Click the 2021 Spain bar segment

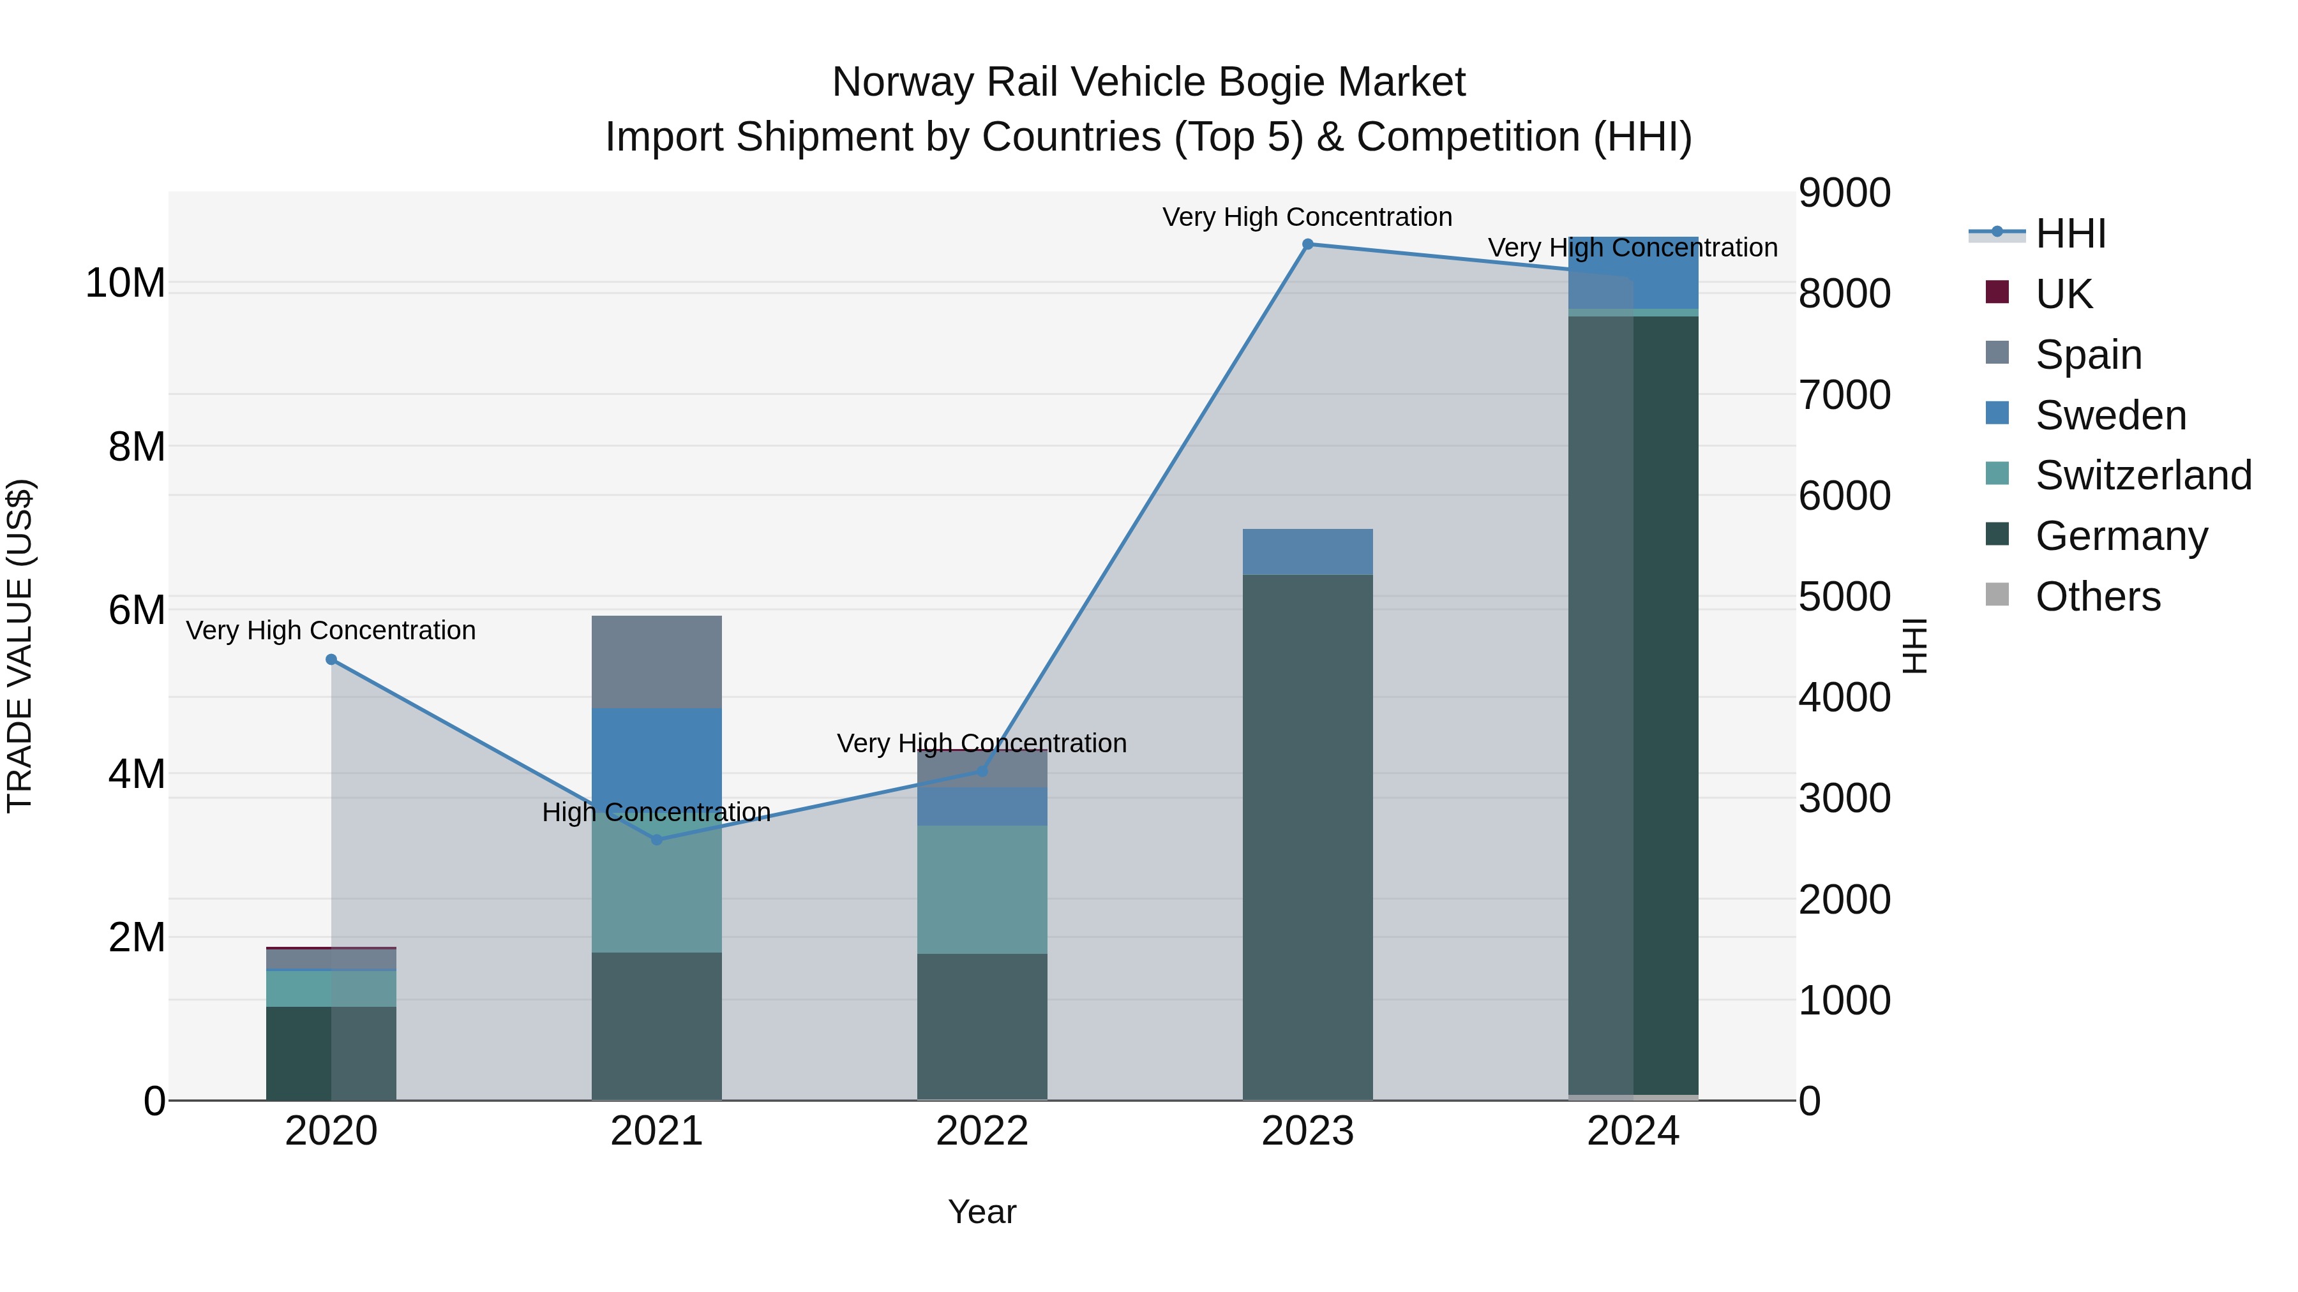tap(657, 662)
